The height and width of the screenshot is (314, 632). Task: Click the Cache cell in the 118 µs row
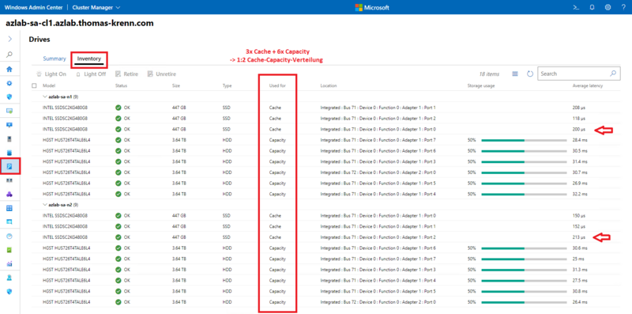(x=275, y=119)
